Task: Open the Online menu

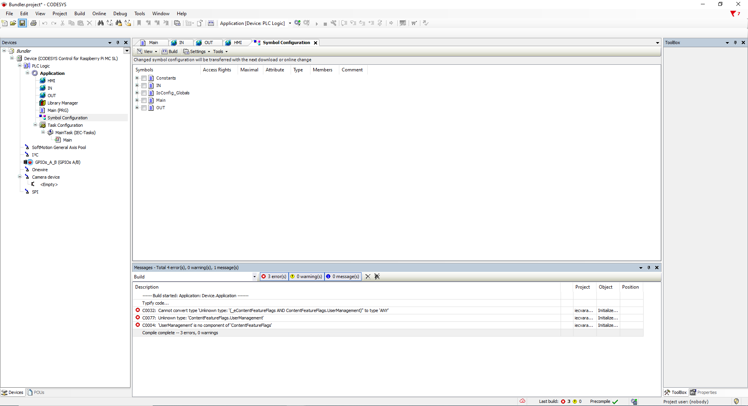Action: pyautogui.click(x=99, y=14)
